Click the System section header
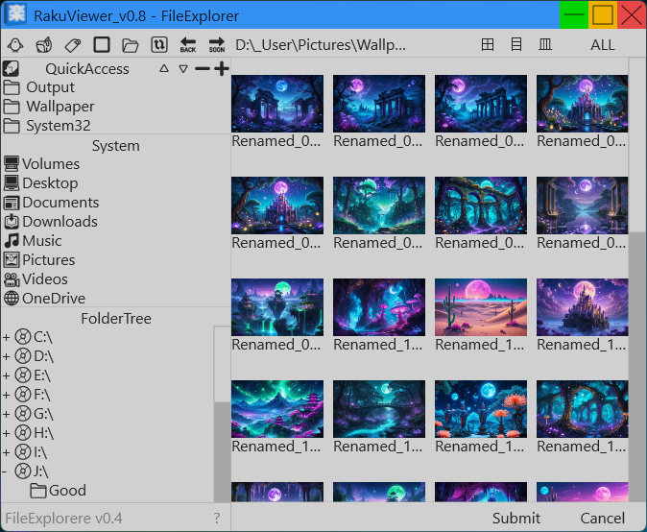The image size is (647, 532). click(x=116, y=146)
